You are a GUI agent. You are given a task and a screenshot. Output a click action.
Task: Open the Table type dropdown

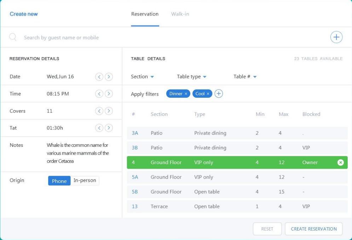click(x=191, y=77)
